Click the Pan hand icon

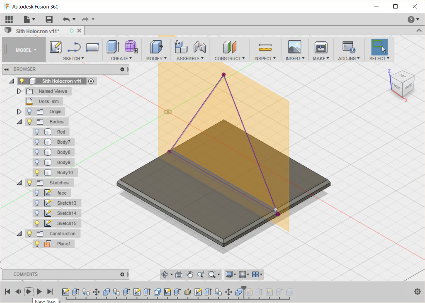pos(190,274)
